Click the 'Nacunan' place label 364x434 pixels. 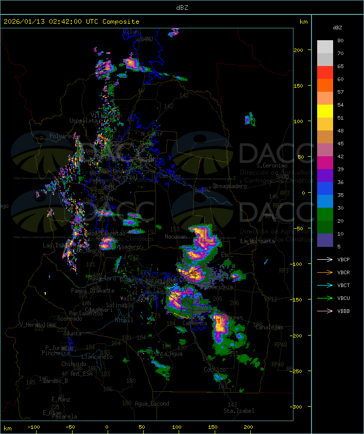click(176, 237)
